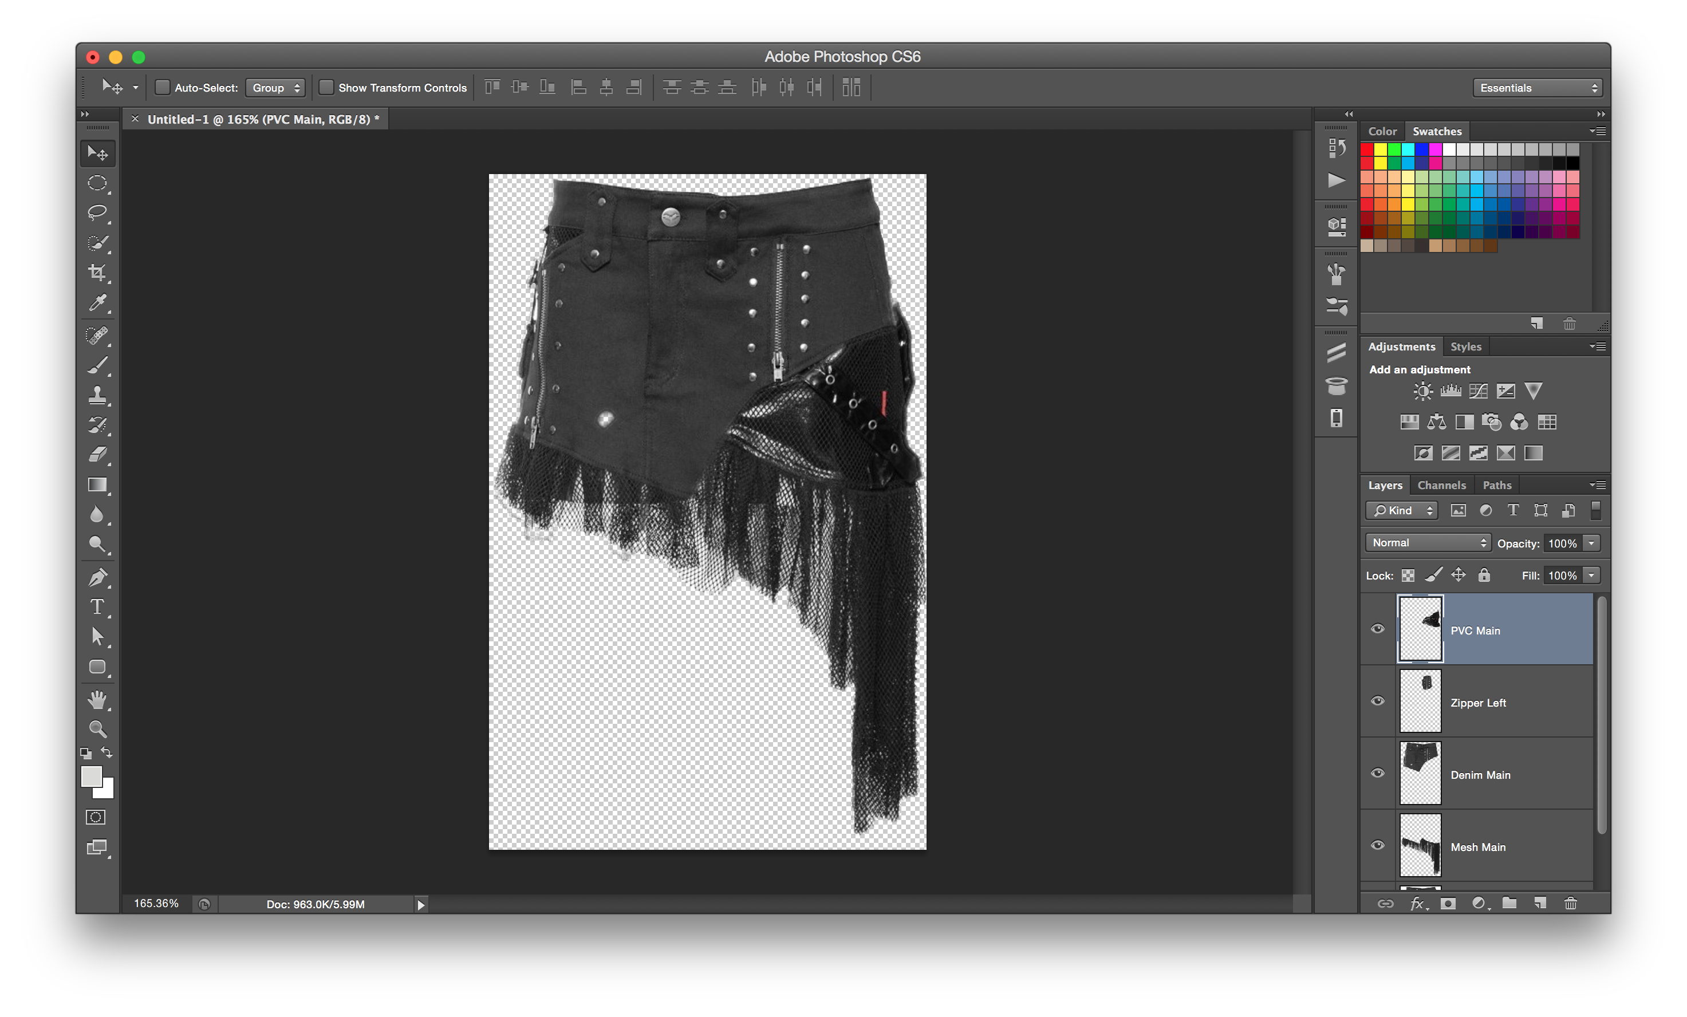
Task: Select the Crop tool
Action: 97,273
